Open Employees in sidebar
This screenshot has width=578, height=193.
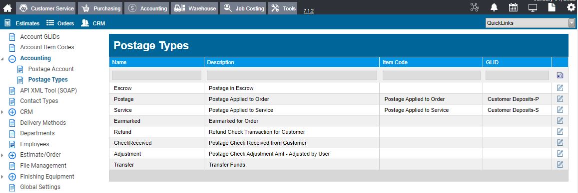[34, 144]
